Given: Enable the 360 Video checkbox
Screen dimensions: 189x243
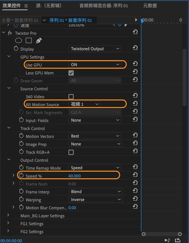Looking at the screenshot, I should [x=71, y=97].
